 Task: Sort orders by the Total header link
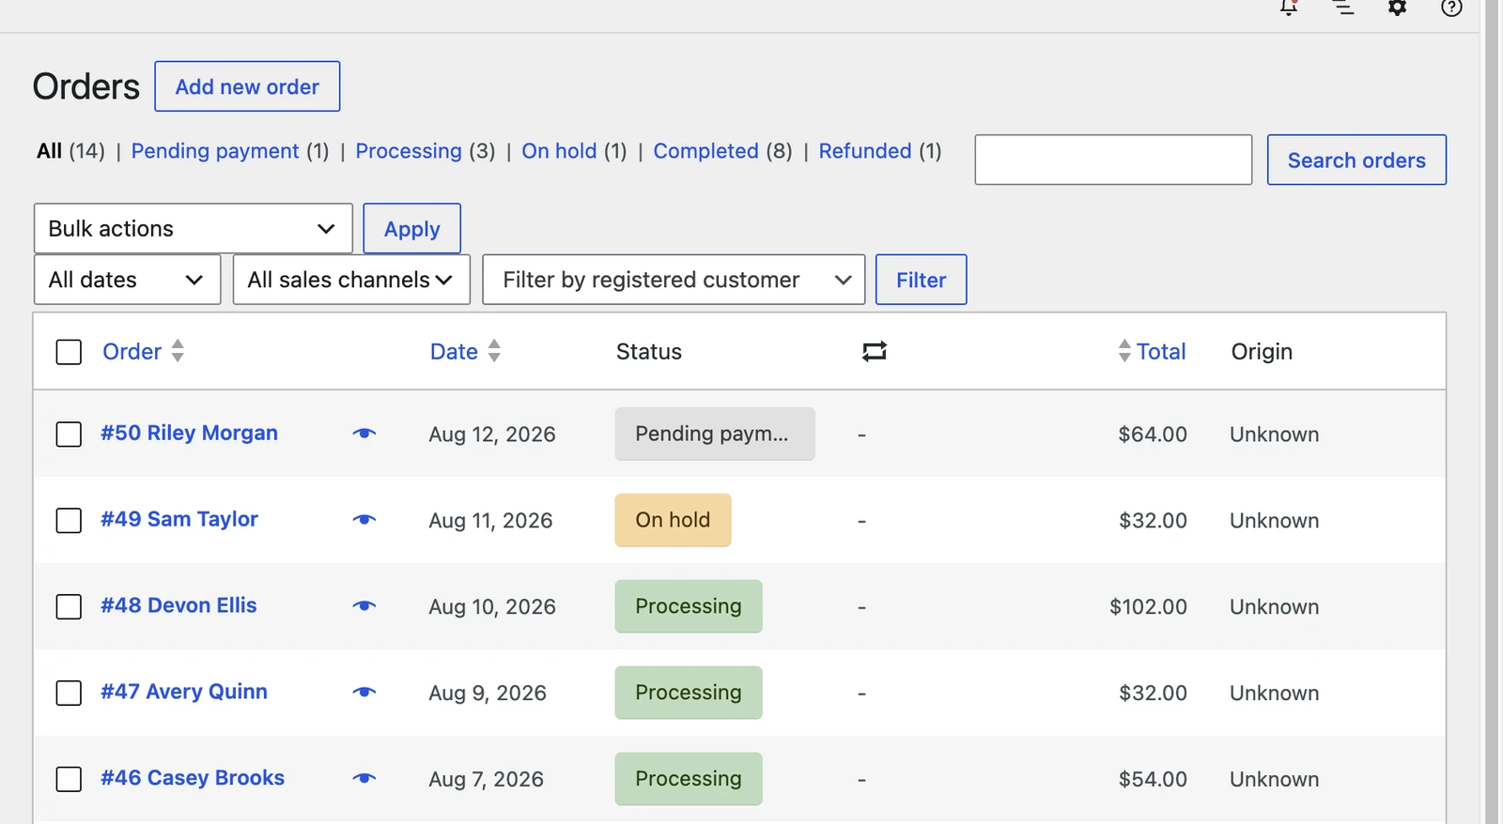pos(1161,352)
